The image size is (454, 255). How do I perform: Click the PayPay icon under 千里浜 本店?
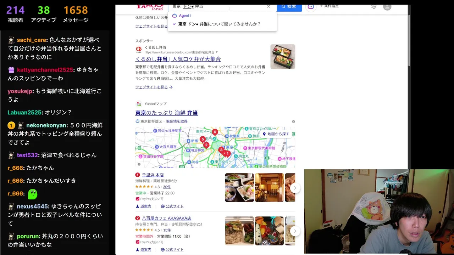point(137,199)
